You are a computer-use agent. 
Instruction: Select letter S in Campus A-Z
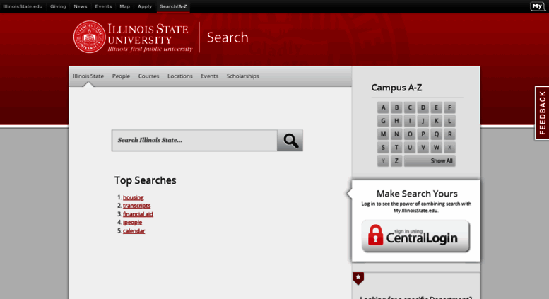(383, 148)
